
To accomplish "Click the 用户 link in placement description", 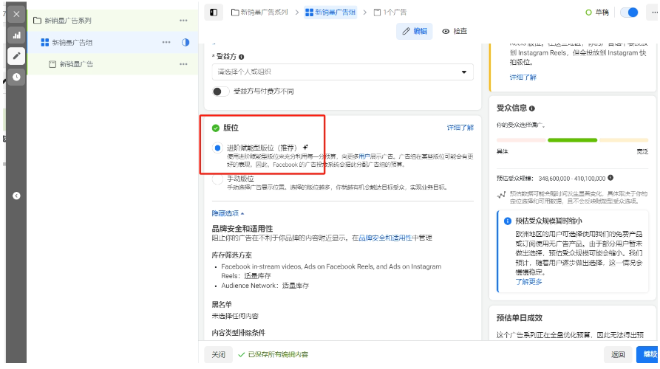I will pyautogui.click(x=364, y=156).
